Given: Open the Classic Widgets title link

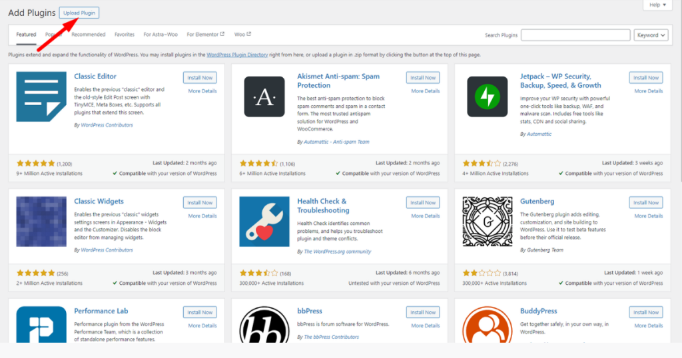Looking at the screenshot, I should click(x=99, y=201).
